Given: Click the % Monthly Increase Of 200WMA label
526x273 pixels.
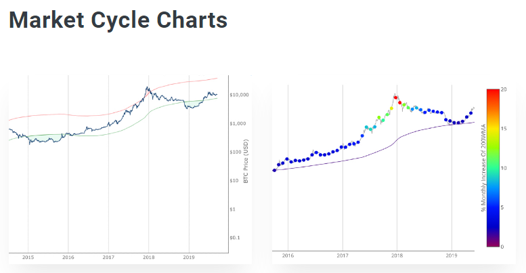Looking at the screenshot, I should [483, 168].
